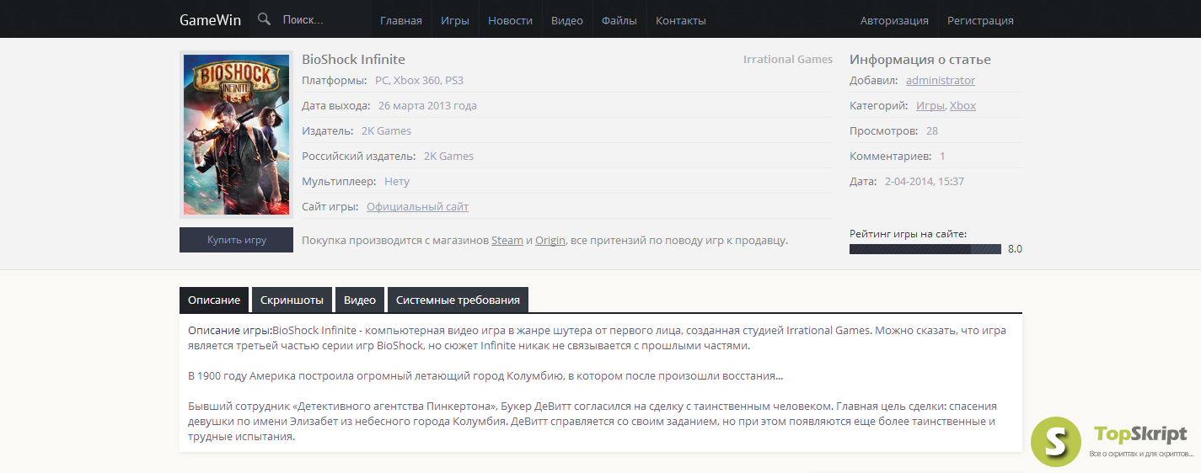Open the Официальный сайт link
Viewport: 1201px width, 473px height.
click(x=417, y=206)
